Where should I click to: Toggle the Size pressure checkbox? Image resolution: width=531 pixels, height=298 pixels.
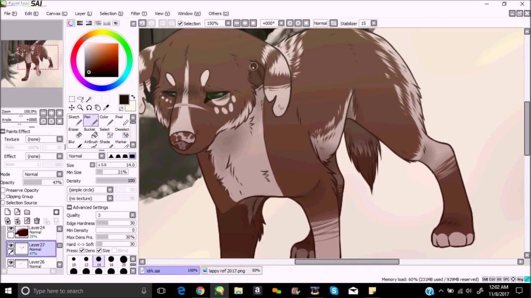[99, 251]
